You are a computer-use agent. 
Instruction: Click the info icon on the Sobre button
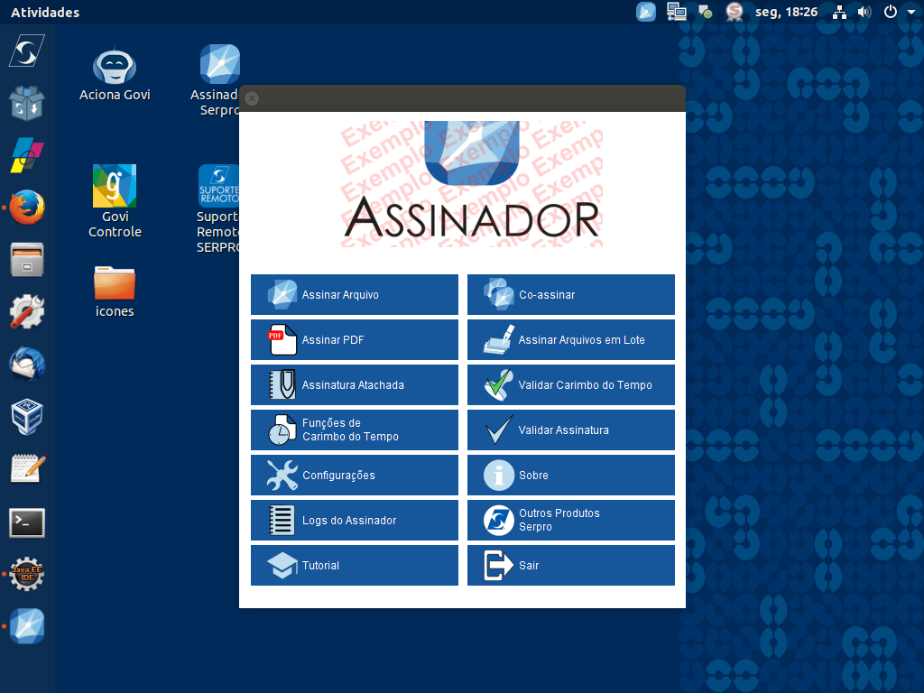pos(499,475)
